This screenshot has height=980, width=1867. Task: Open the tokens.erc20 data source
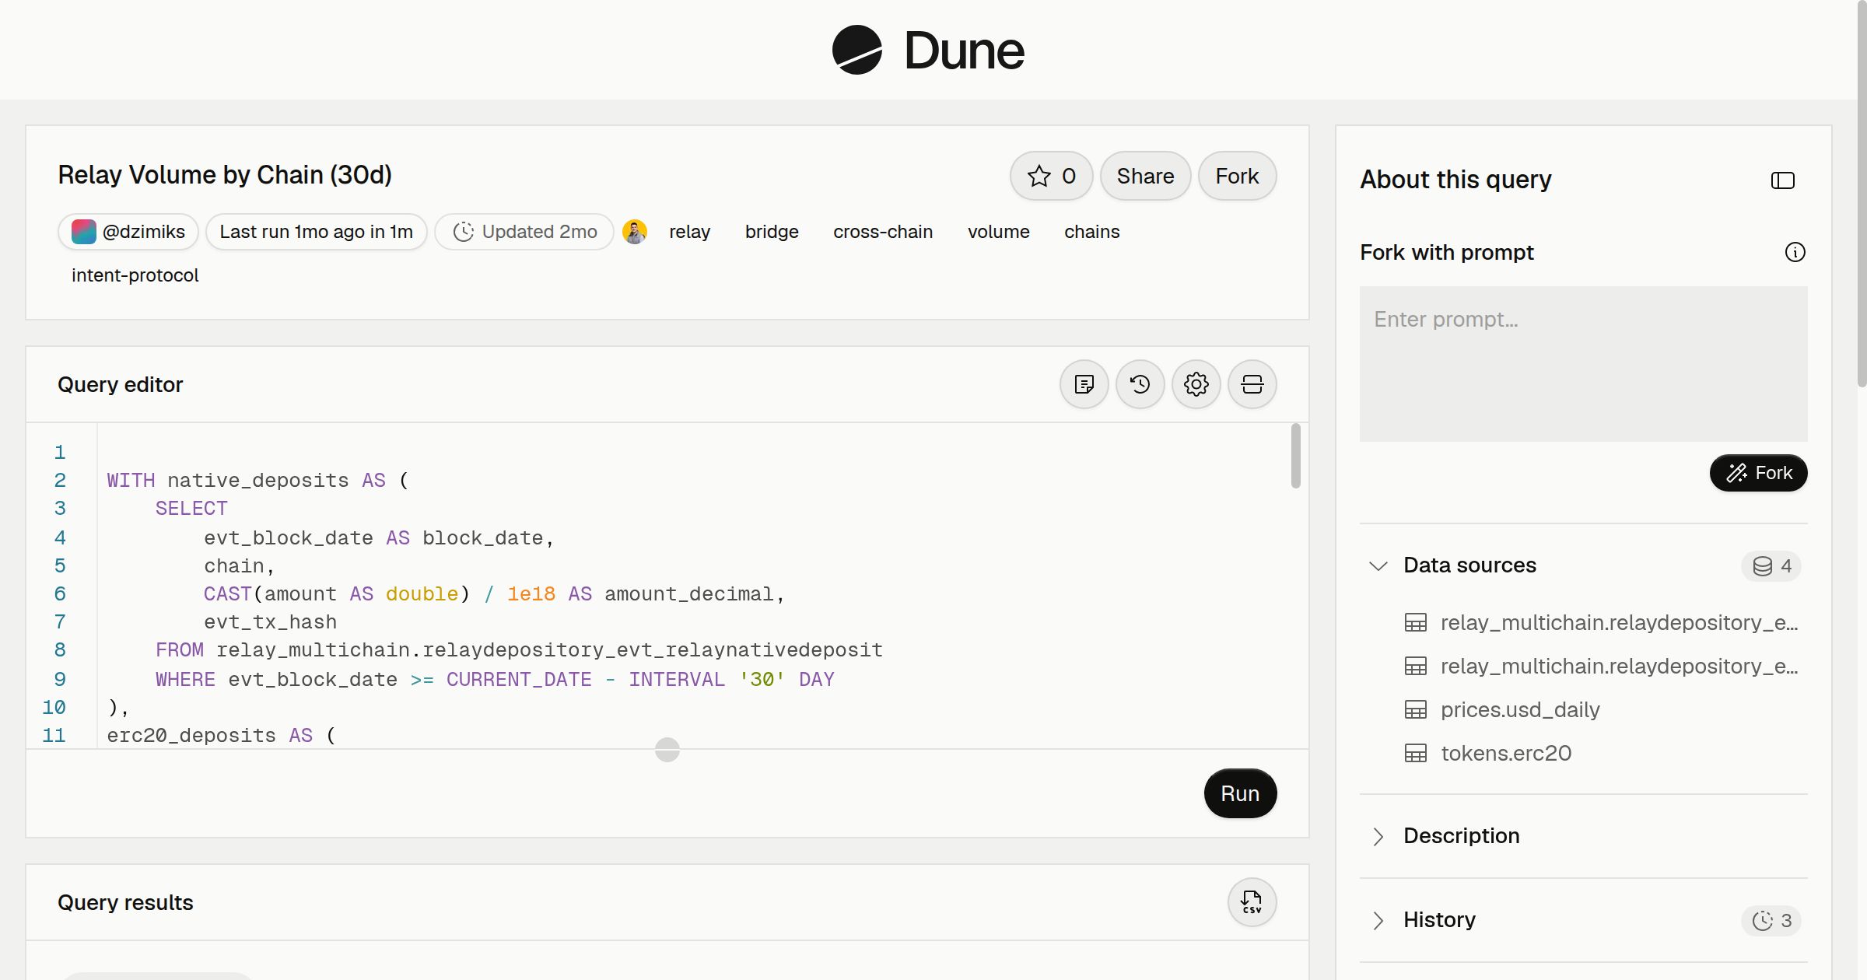[x=1505, y=754]
